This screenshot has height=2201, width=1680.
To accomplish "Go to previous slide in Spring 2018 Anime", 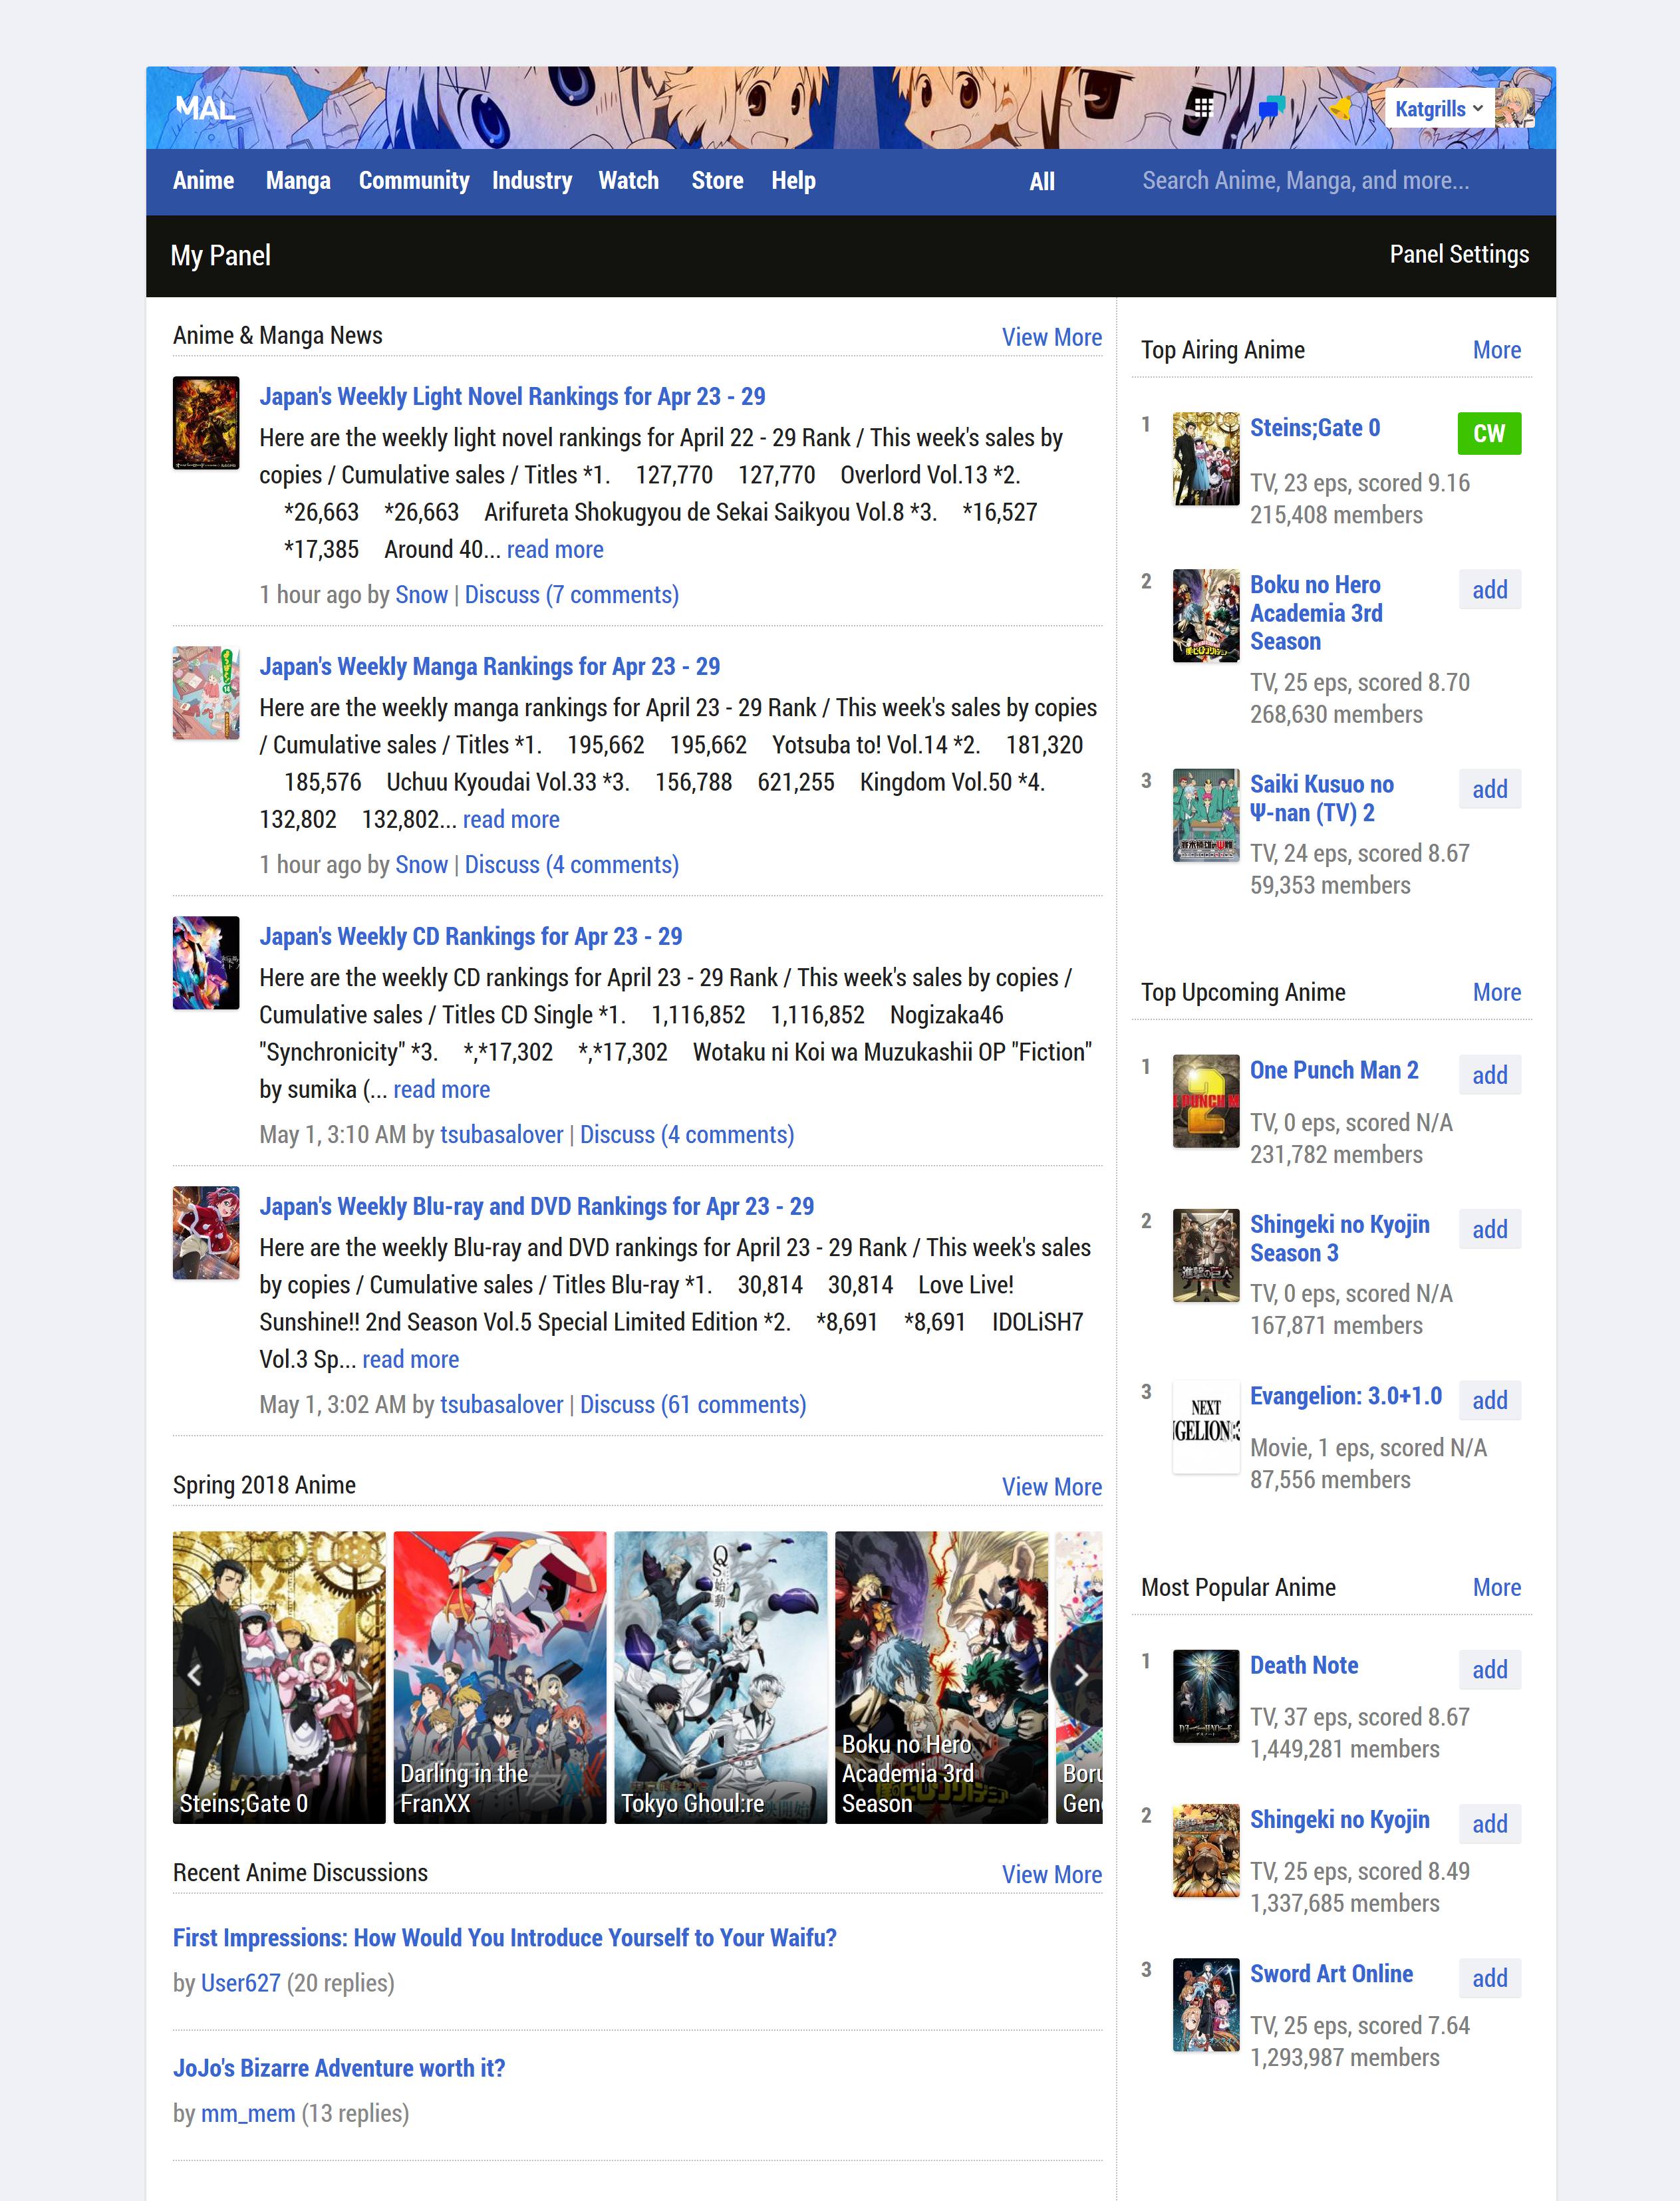I will 194,1675.
